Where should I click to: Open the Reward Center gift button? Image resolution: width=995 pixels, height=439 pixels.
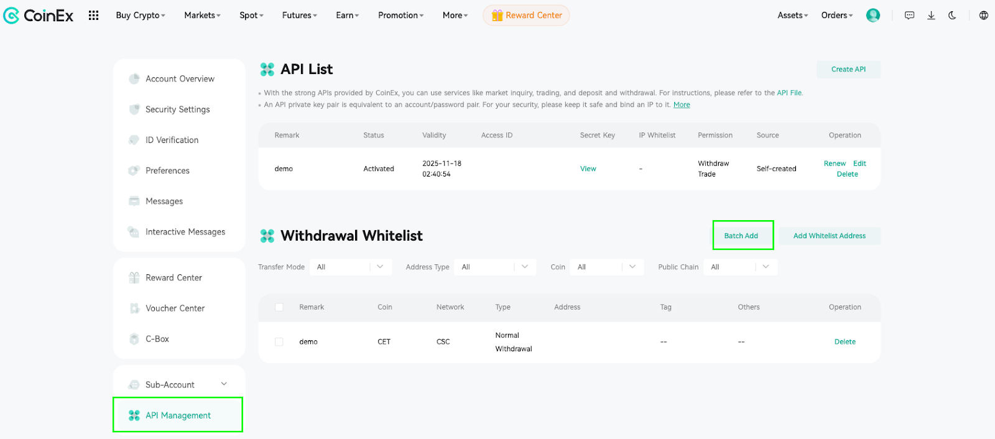(x=526, y=16)
